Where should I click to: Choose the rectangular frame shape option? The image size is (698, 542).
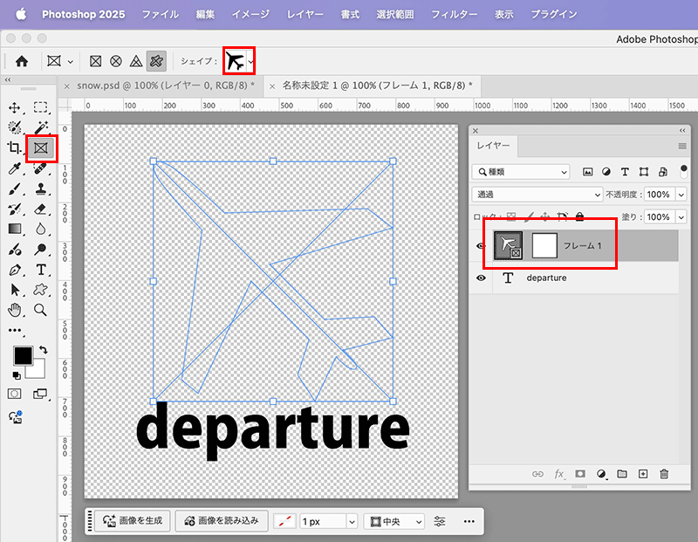click(95, 61)
